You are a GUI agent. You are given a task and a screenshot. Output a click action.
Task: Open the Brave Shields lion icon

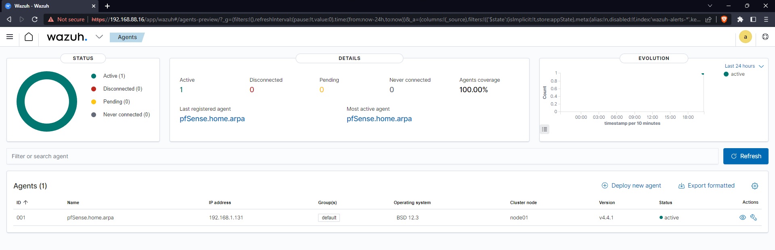[724, 19]
